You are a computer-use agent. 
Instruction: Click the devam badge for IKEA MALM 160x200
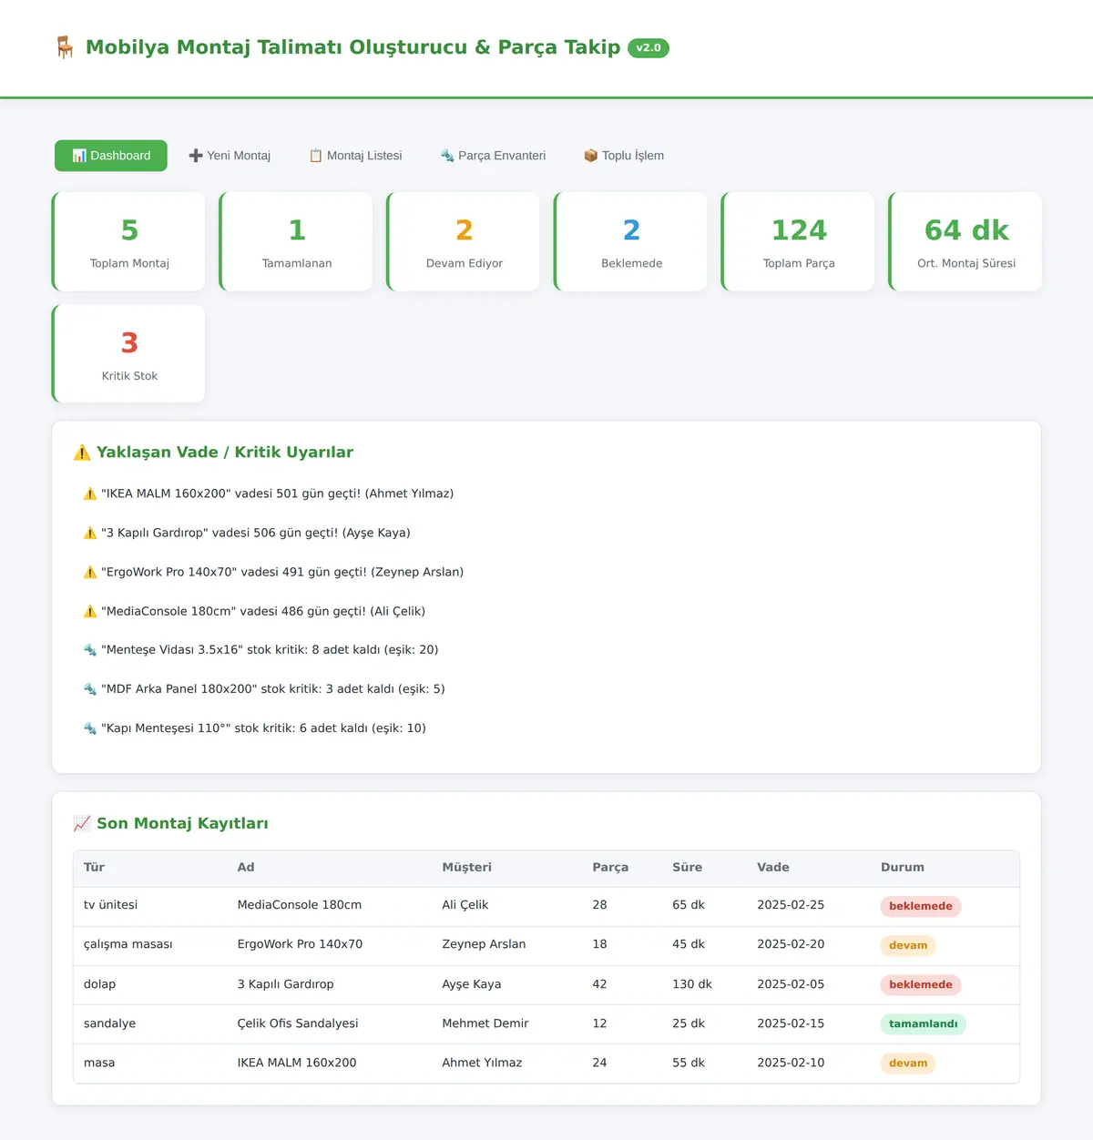coord(908,1063)
